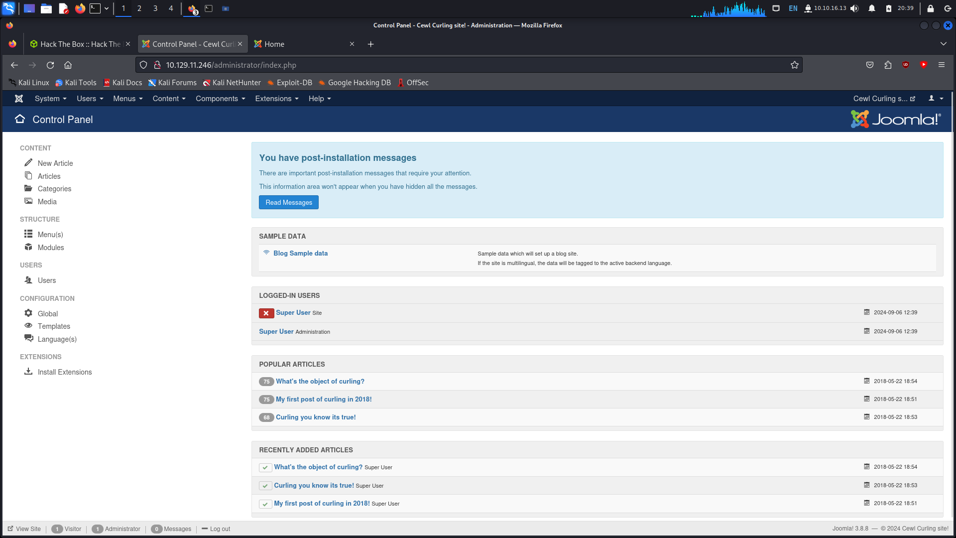Image resolution: width=956 pixels, height=538 pixels.
Task: Open the browser extensions puzzle icon
Action: [x=888, y=65]
